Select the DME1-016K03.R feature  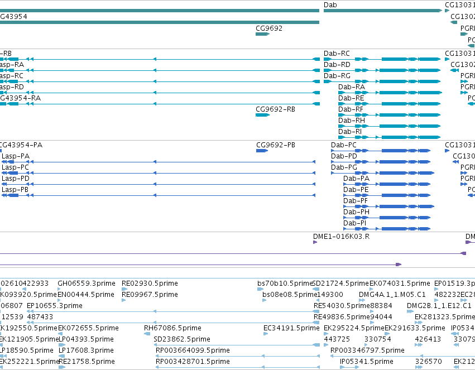(315, 242)
